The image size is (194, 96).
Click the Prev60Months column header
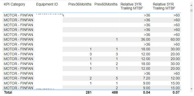[106, 4]
